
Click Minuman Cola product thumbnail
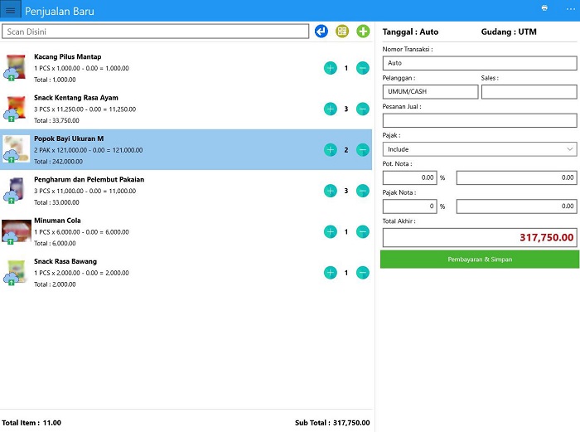click(x=17, y=231)
